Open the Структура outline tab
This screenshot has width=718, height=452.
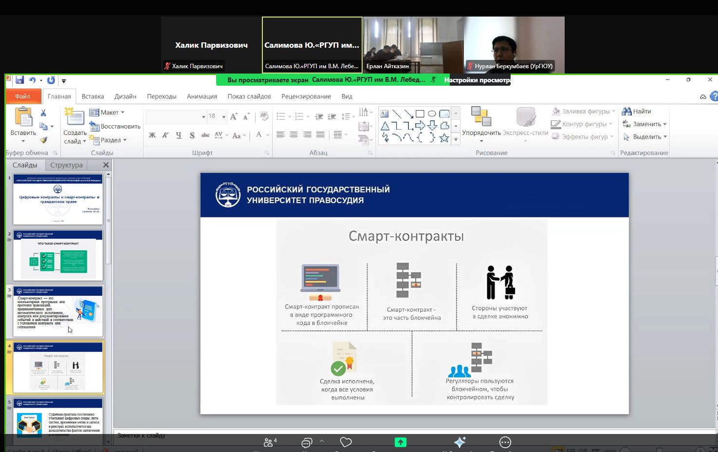(x=66, y=165)
